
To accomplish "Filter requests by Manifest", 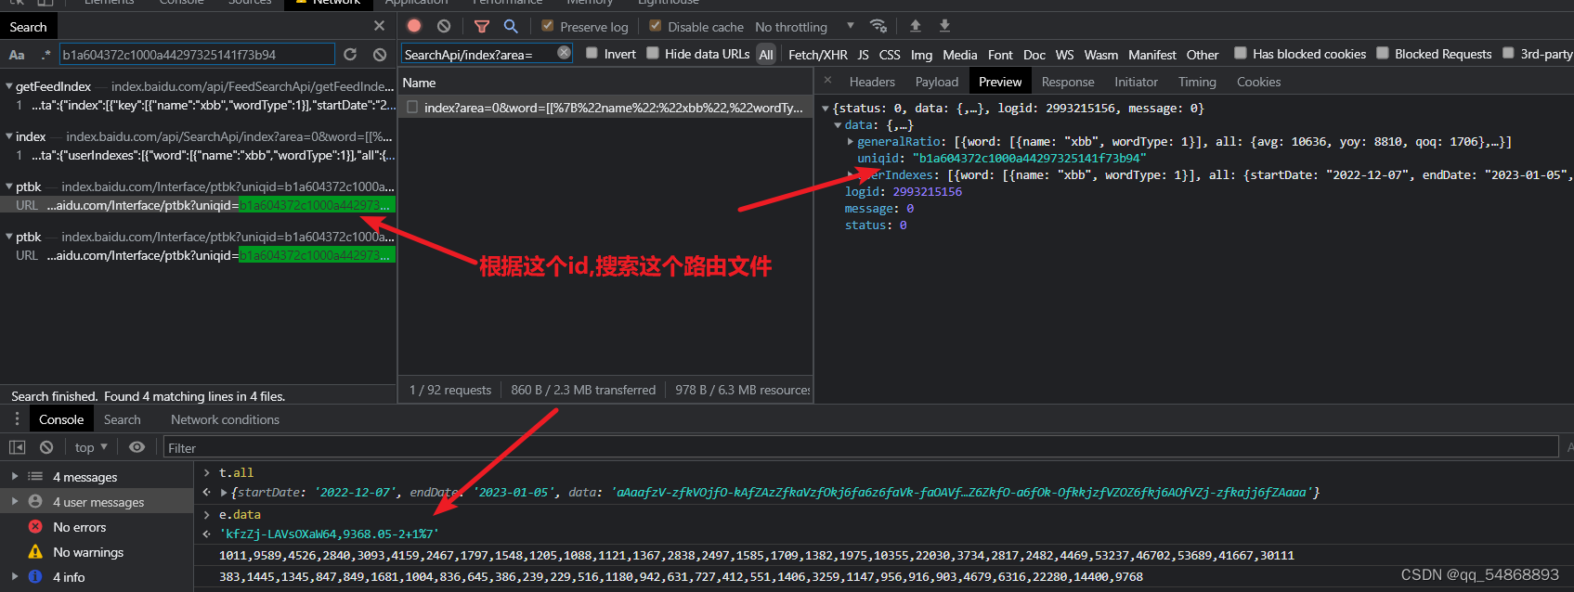I will coord(1151,55).
